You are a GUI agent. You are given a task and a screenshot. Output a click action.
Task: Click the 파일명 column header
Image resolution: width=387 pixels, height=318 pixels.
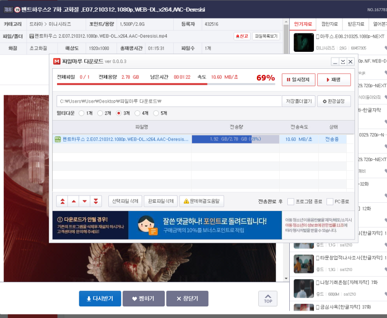(x=142, y=127)
